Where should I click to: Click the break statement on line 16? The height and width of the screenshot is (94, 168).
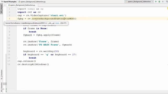[x=33, y=58]
